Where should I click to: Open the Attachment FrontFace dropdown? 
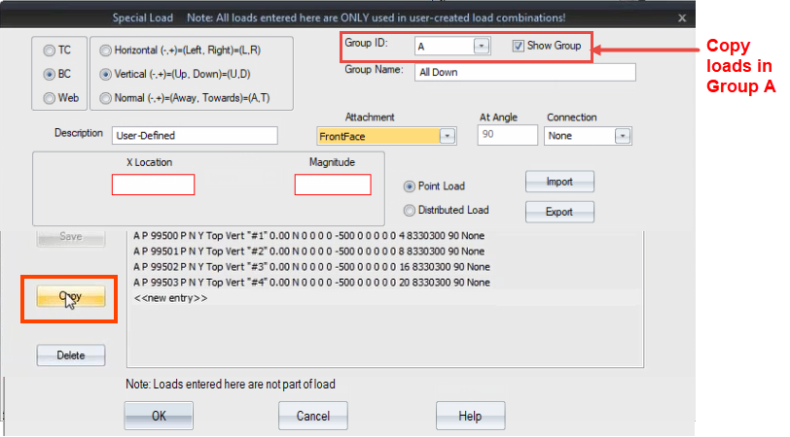(x=447, y=136)
